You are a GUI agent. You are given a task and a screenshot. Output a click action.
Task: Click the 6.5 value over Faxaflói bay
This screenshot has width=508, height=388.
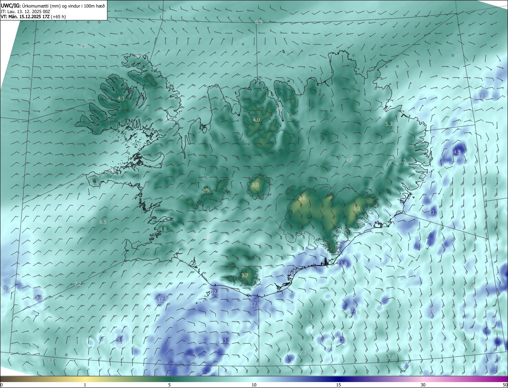pyautogui.click(x=103, y=222)
